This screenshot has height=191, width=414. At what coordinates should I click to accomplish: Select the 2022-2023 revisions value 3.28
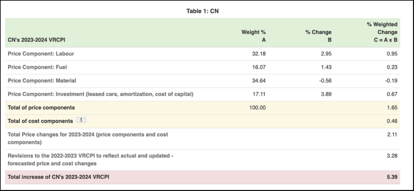[391, 156]
